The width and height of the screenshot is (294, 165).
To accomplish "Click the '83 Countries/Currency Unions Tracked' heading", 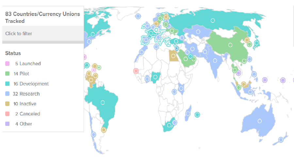I will coord(42,17).
